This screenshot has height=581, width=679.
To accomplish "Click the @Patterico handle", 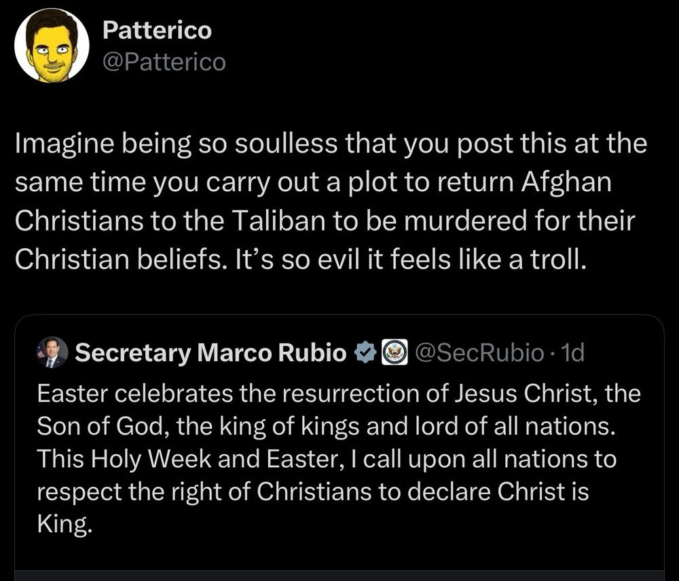I will point(163,62).
